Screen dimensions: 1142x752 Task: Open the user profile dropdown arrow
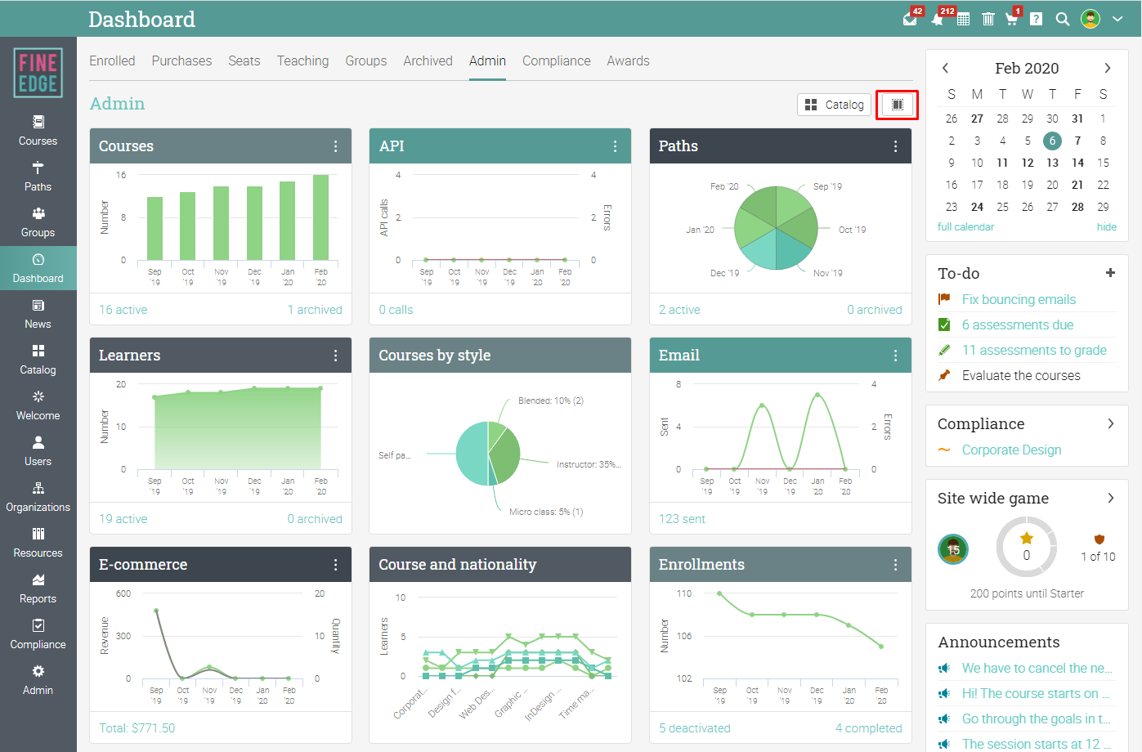(1117, 19)
